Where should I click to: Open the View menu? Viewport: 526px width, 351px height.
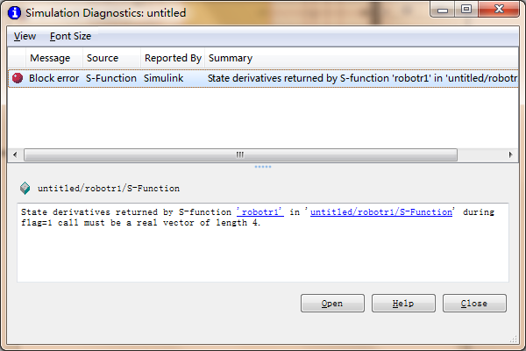click(x=25, y=36)
